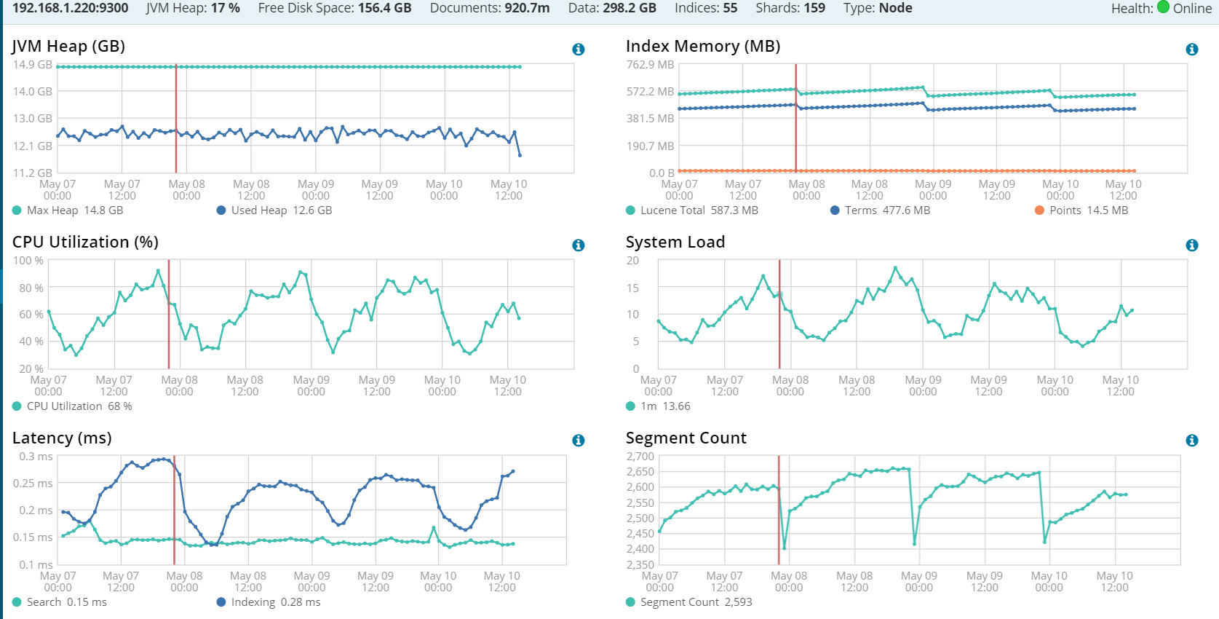Open the Index Memory chart info icon

(x=1192, y=50)
